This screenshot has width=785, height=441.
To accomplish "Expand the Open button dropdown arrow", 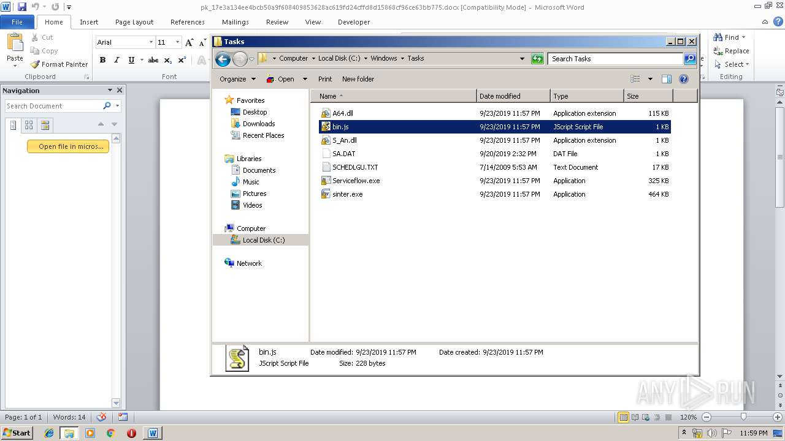I will click(x=305, y=79).
